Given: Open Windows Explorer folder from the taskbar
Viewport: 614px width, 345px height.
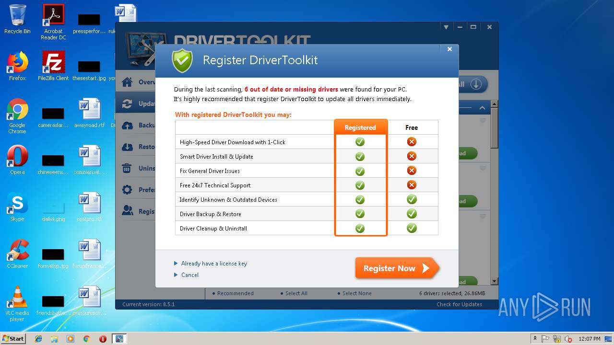Looking at the screenshot, I should point(55,339).
